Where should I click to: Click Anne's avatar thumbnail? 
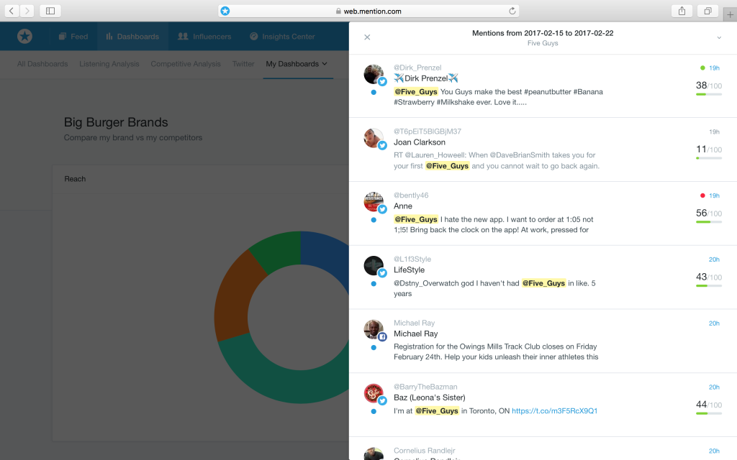(x=374, y=202)
